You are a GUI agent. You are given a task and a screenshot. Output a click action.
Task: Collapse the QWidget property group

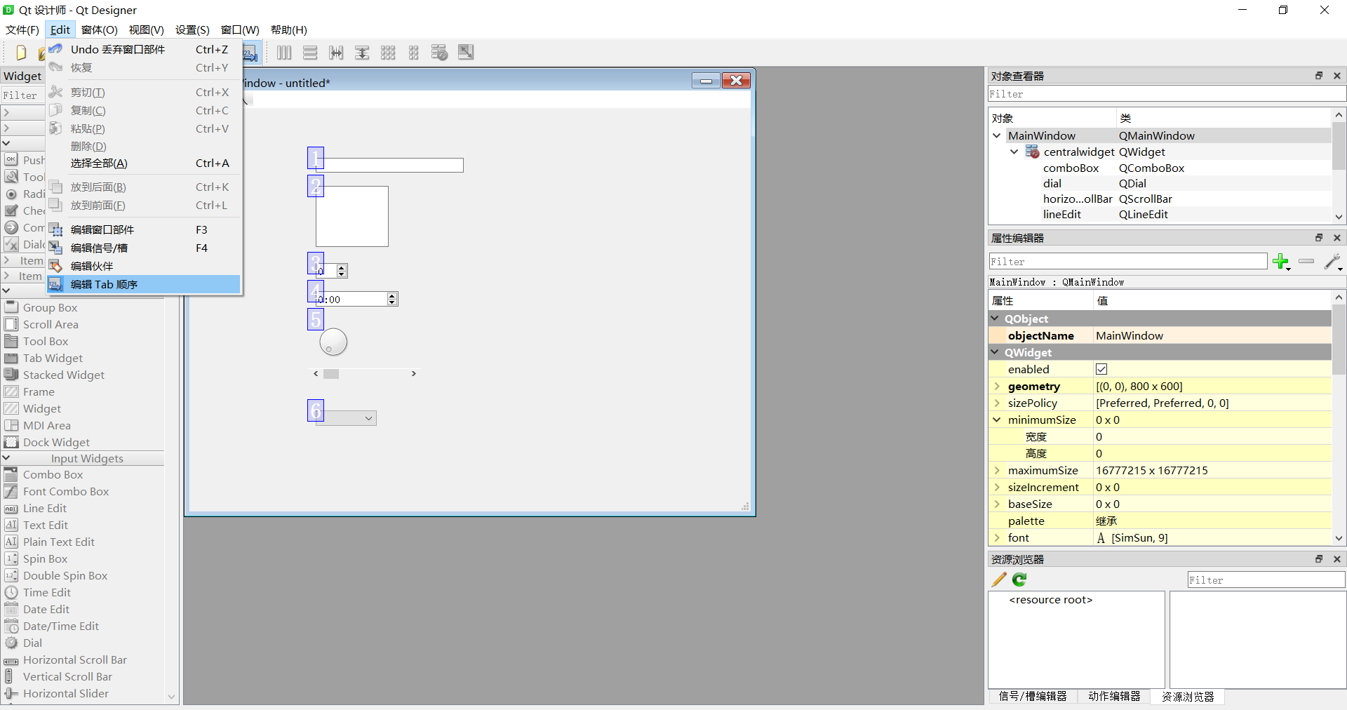click(996, 352)
